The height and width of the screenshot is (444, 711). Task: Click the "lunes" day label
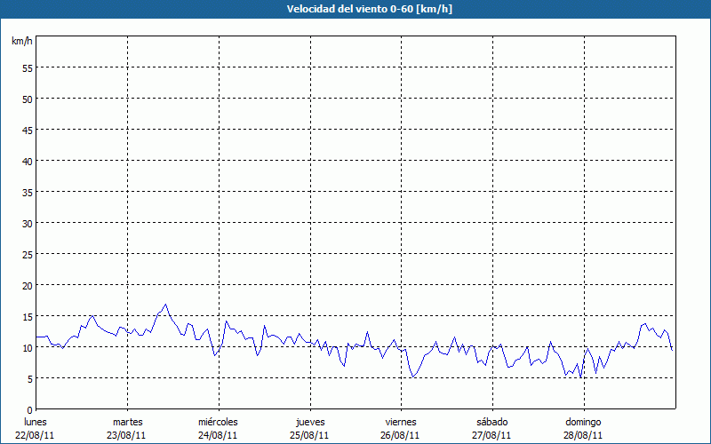tap(36, 422)
